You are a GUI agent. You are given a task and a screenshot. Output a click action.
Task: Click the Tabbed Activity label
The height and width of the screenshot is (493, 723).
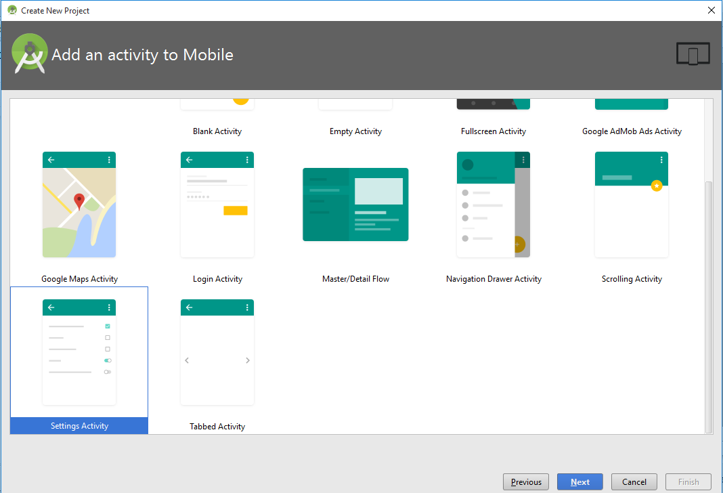[x=217, y=427]
